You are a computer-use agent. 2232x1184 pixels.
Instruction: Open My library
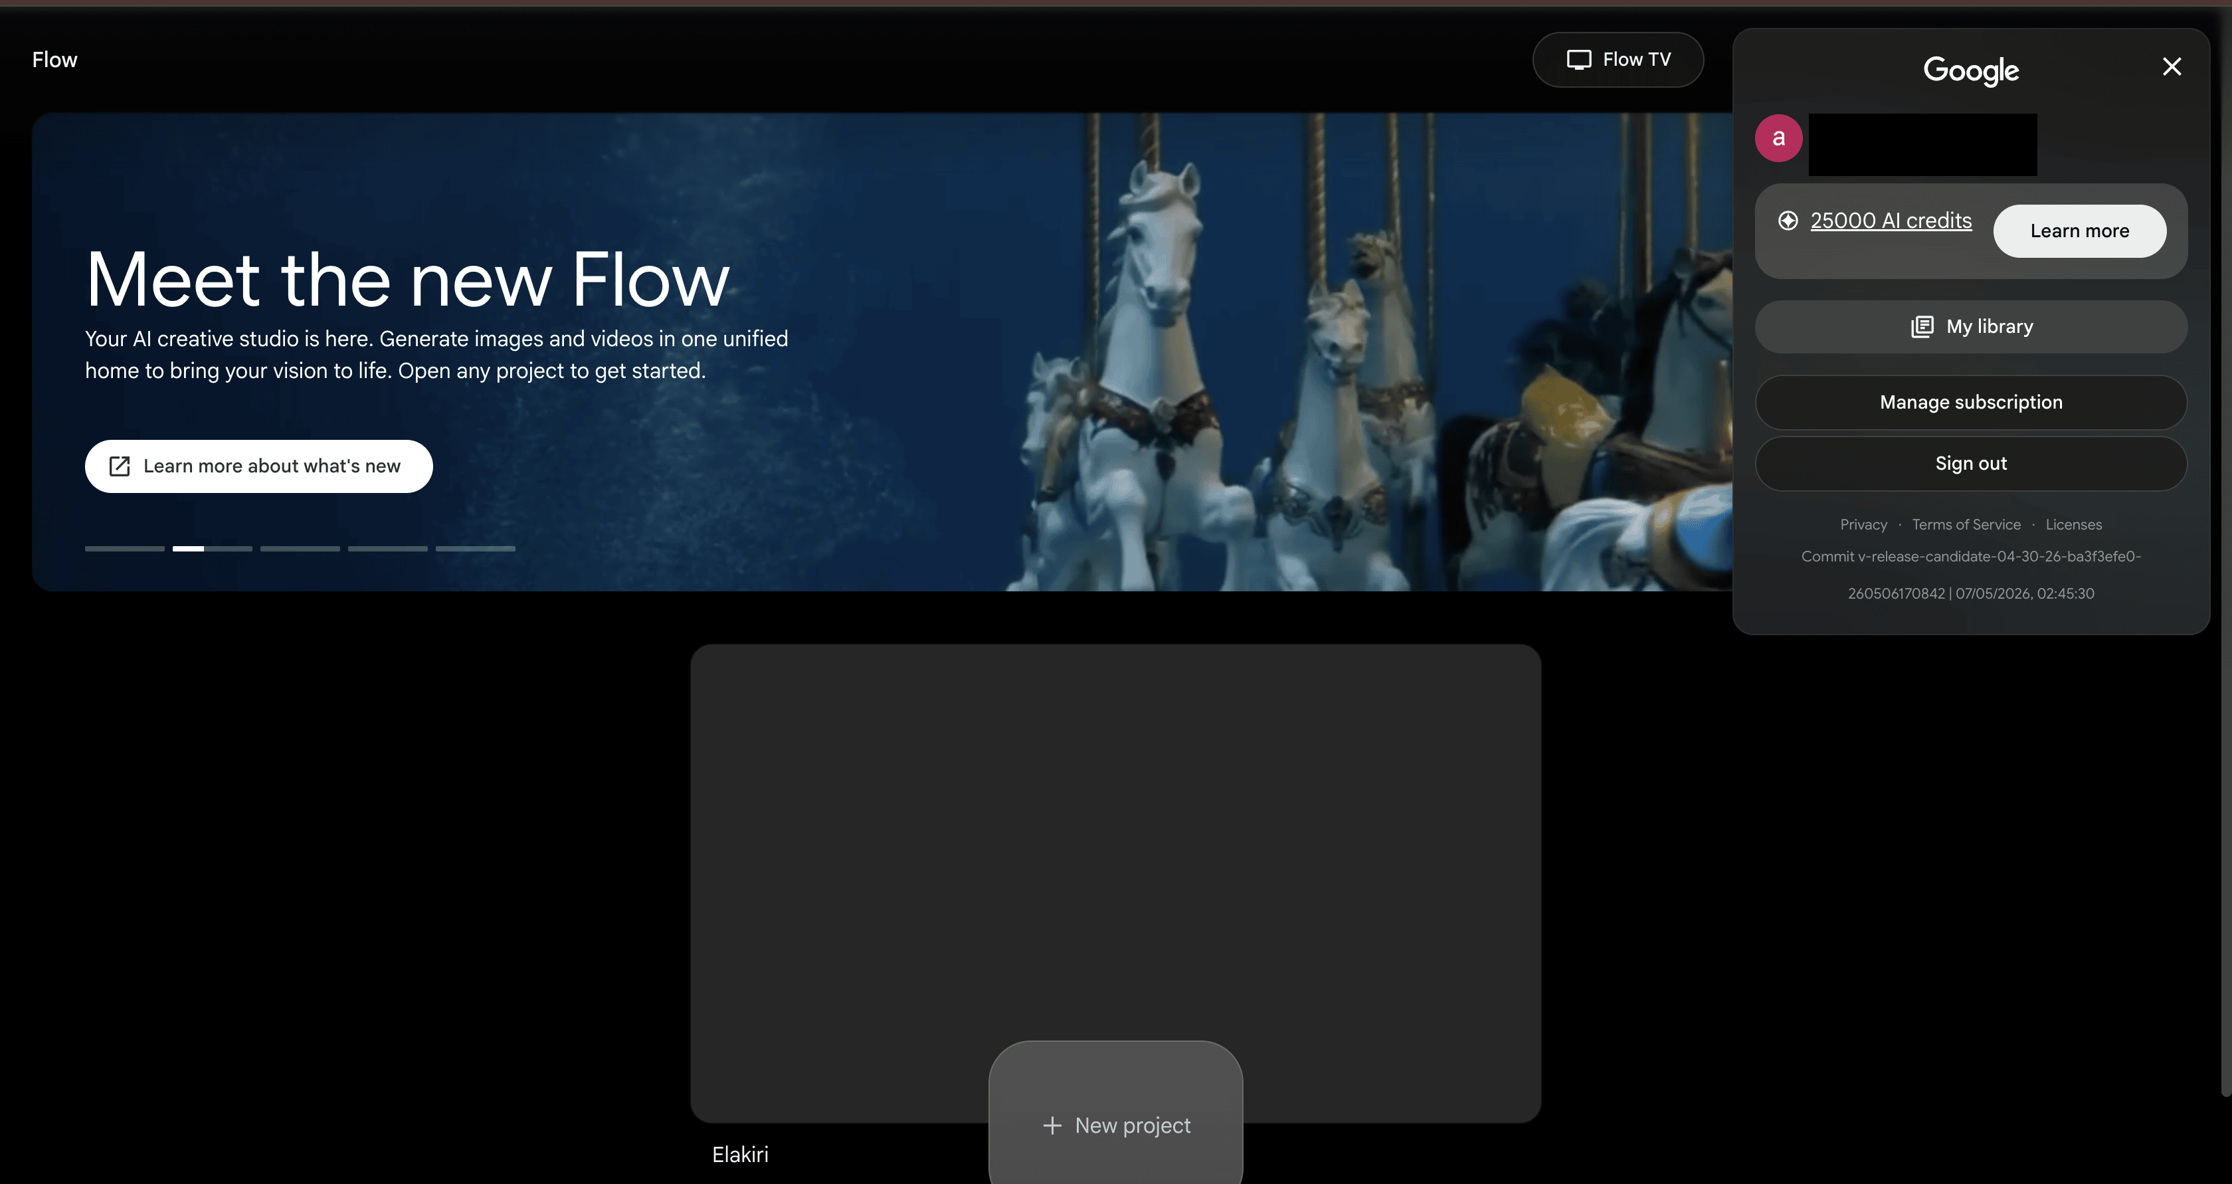pos(1971,327)
